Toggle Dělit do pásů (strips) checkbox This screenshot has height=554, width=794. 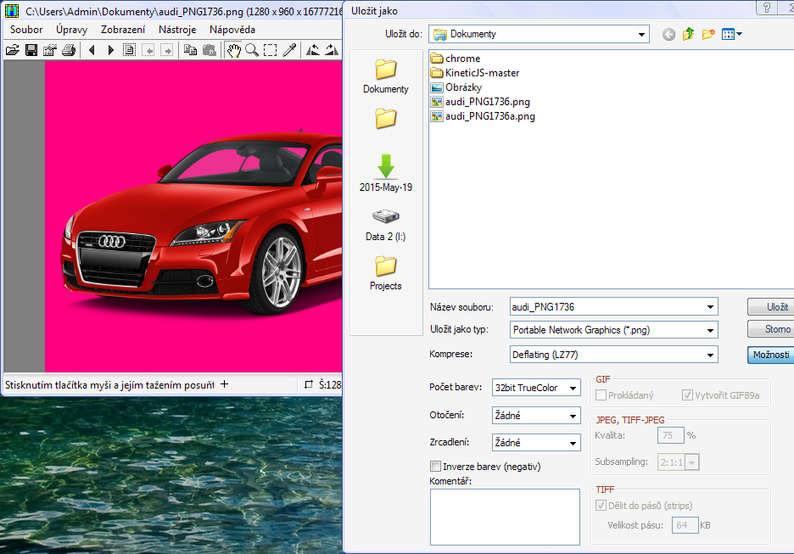click(601, 506)
